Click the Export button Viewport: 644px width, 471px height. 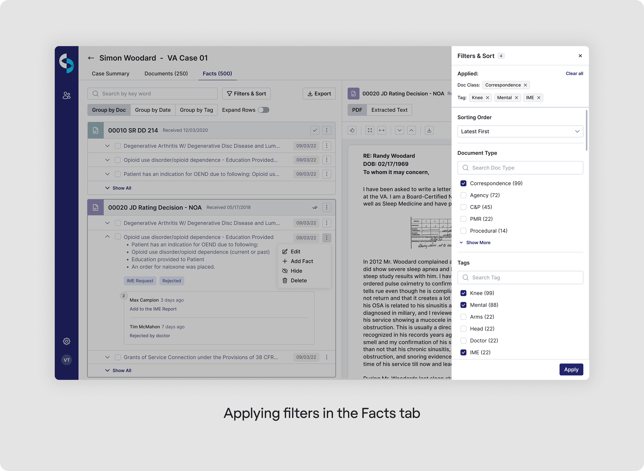pos(319,94)
